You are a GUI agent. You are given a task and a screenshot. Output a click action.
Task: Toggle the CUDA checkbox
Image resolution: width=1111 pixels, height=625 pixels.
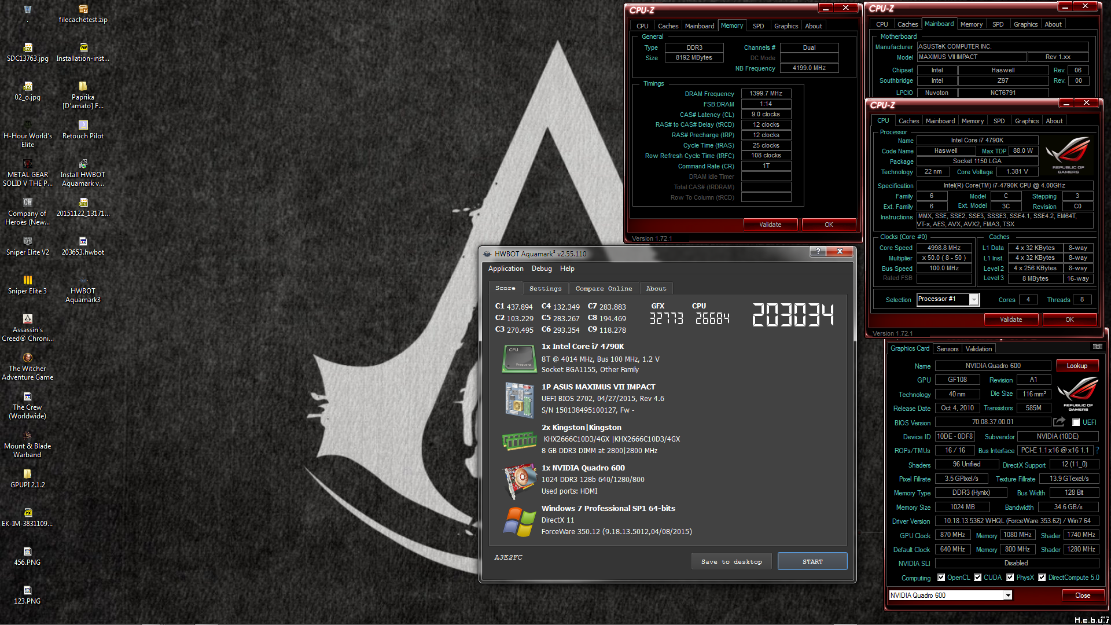(x=978, y=578)
